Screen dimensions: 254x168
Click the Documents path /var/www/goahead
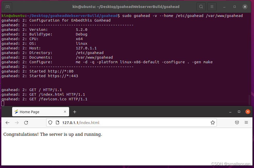pos(94,57)
